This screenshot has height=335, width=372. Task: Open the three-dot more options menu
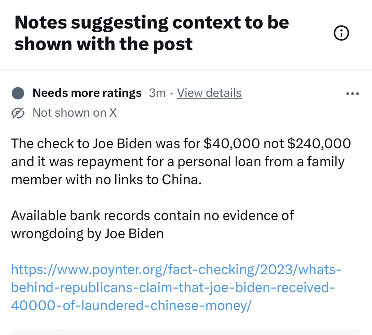pos(353,93)
